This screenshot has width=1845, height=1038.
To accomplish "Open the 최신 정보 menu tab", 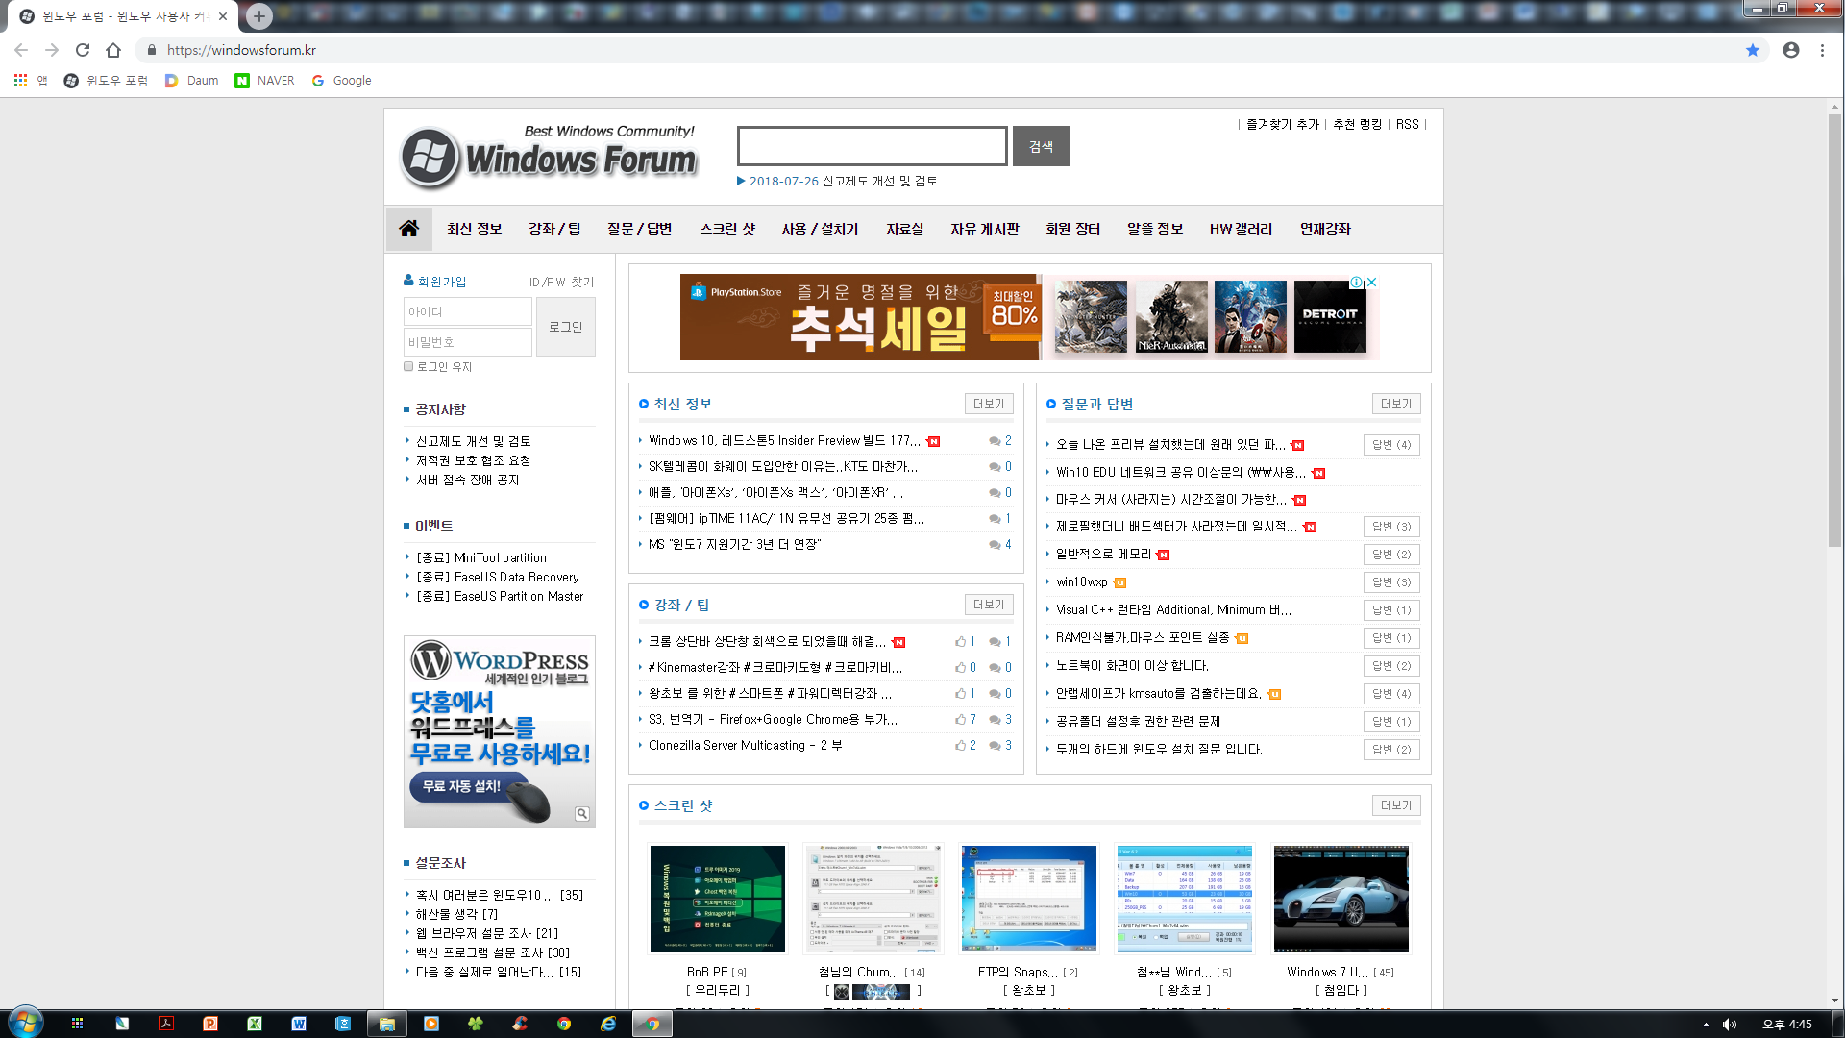I will tap(475, 229).
